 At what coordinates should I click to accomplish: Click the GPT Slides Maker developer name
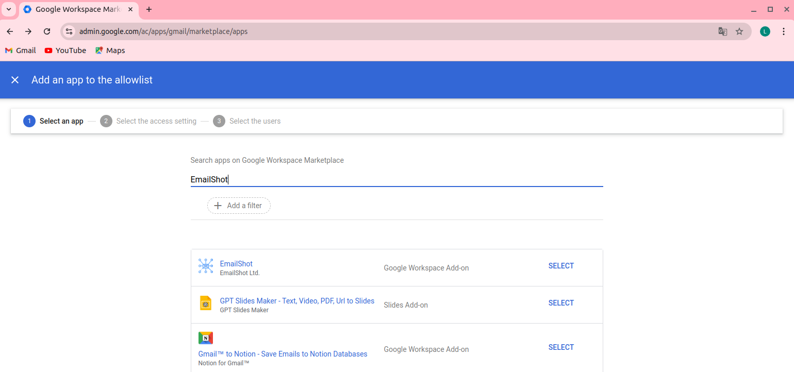(x=244, y=310)
